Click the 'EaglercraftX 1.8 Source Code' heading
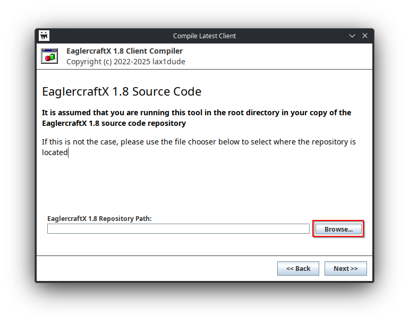 tap(122, 91)
